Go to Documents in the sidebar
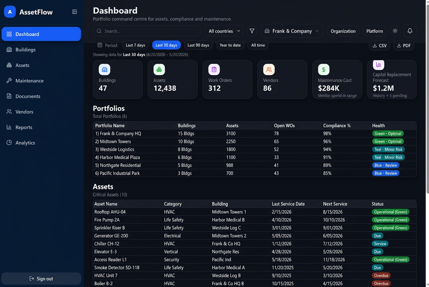 point(41,96)
